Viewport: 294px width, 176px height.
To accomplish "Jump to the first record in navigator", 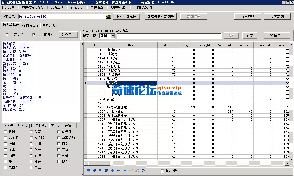I will 88,170.
